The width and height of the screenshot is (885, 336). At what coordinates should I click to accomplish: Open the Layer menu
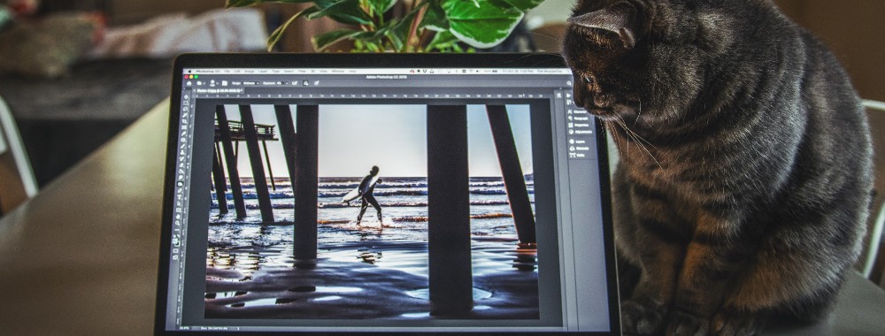pyautogui.click(x=263, y=72)
